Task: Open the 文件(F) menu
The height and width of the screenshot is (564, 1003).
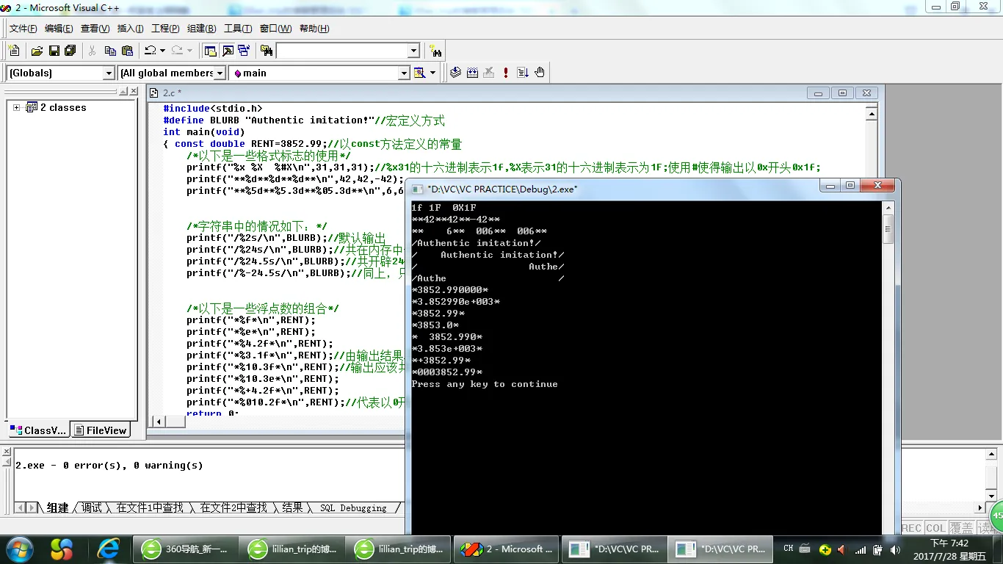Action: [23, 29]
